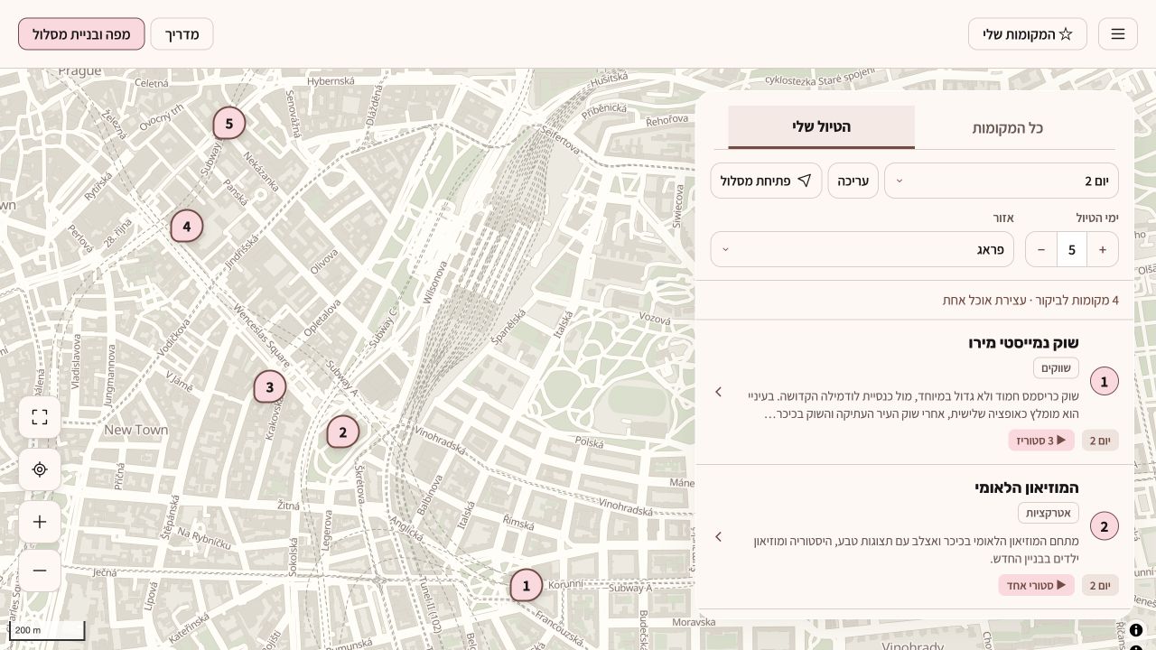Select list number 1 circle badge
The height and width of the screenshot is (650, 1156).
point(1104,382)
